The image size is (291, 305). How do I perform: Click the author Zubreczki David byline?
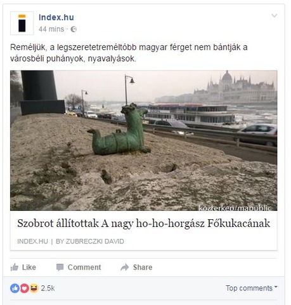click(90, 241)
